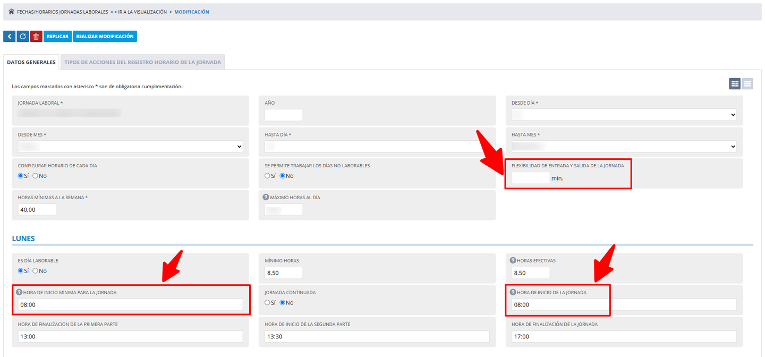
Task: Click help icon beside Horas efectivas
Action: click(x=513, y=260)
